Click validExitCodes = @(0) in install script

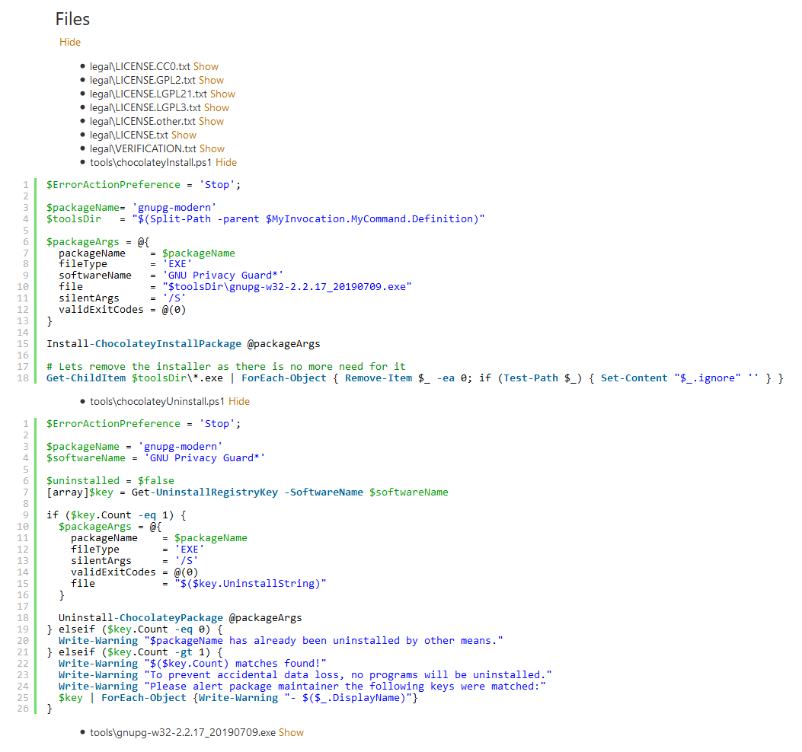pos(123,309)
